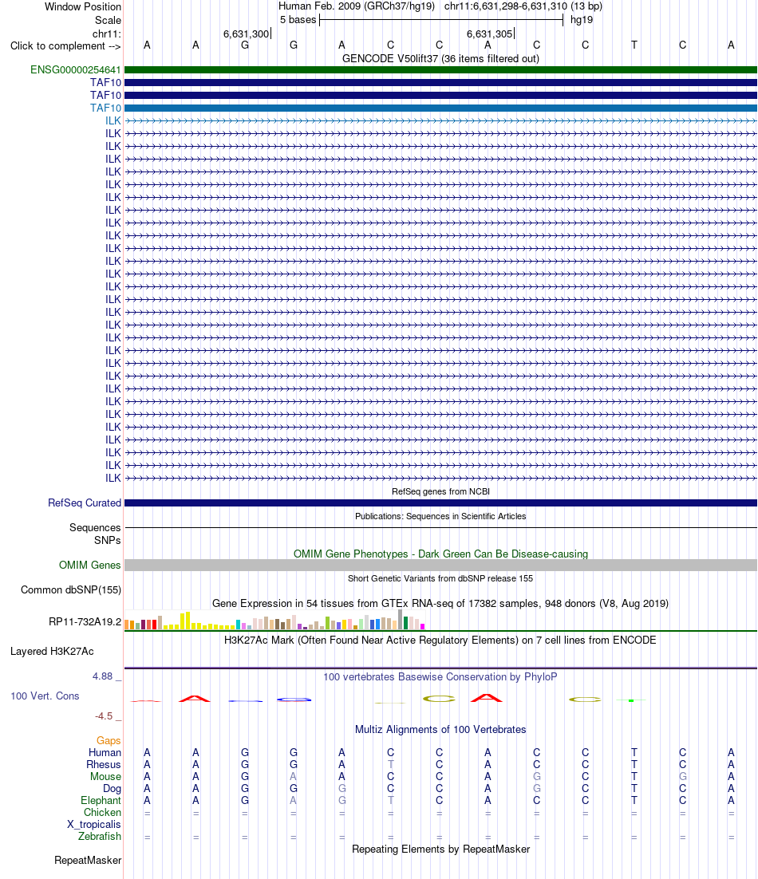Click the Zebrafish species label
Viewport: 758px width, 879px height.
click(99, 837)
